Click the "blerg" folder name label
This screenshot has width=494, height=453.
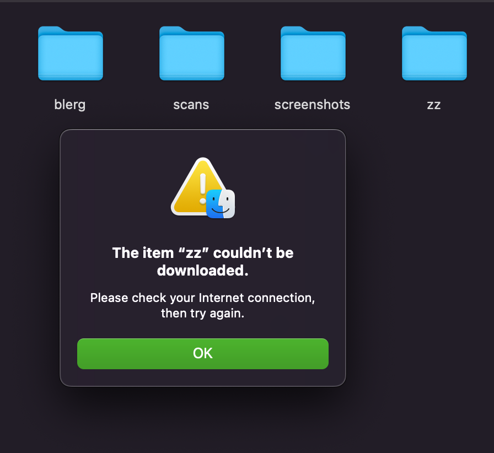(70, 105)
